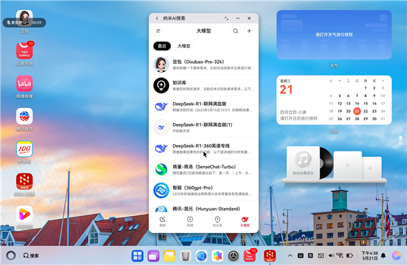This screenshot has width=407, height=265.
Task: Switch to the 视频 bottom tab
Action: pos(190,222)
